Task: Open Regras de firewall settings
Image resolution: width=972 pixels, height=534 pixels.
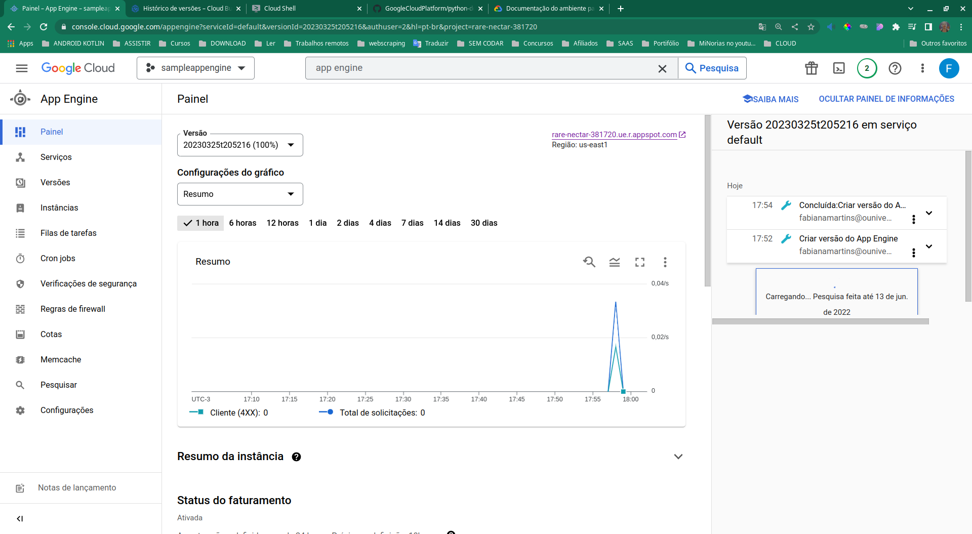Action: click(x=72, y=309)
